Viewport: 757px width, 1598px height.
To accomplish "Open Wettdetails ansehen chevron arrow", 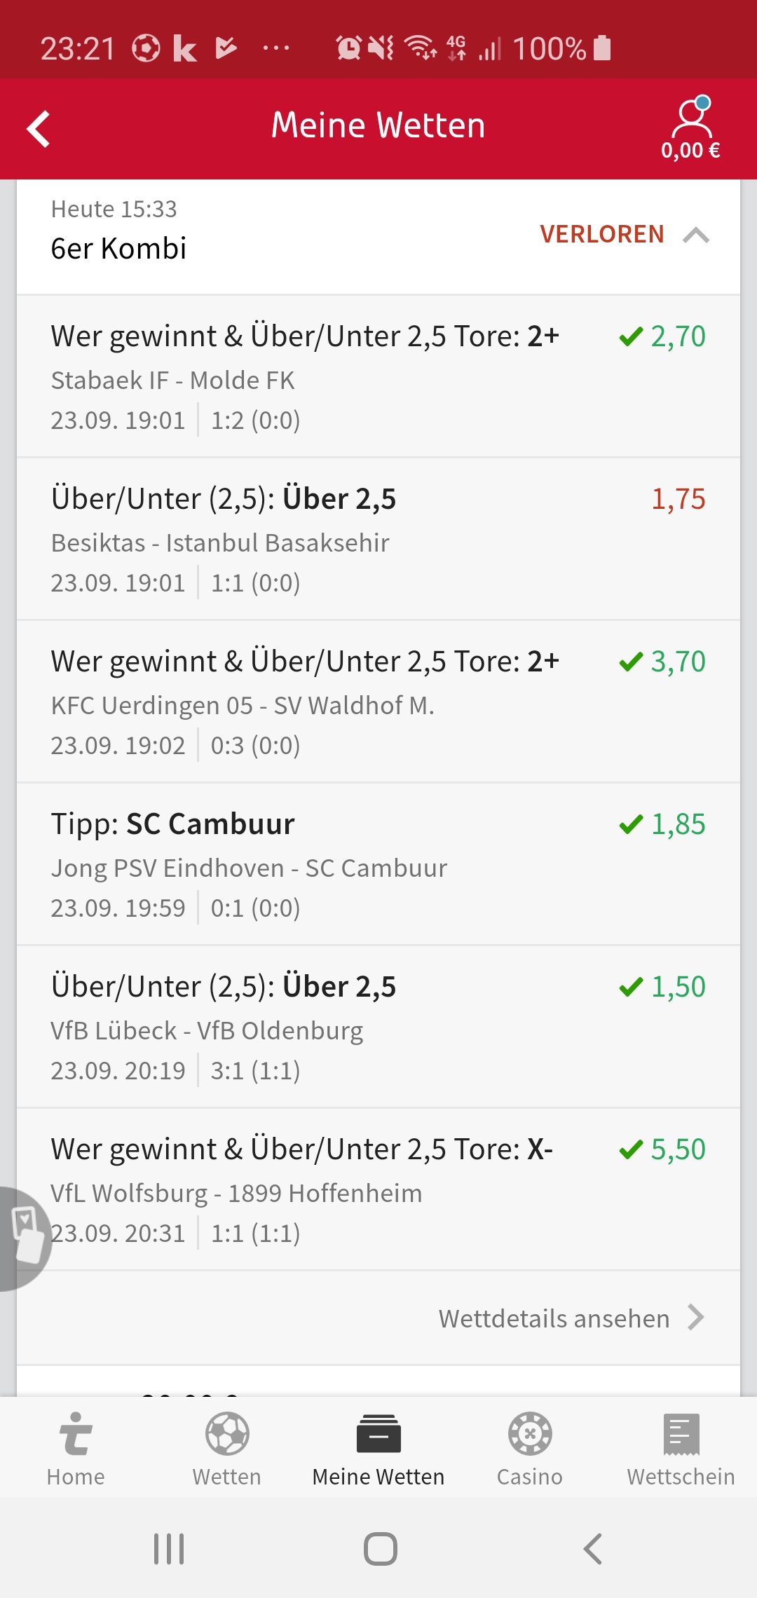I will pyautogui.click(x=696, y=1318).
